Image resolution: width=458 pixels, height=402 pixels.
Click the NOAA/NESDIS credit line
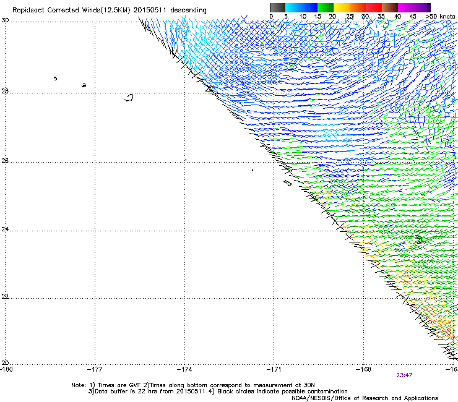click(x=365, y=398)
